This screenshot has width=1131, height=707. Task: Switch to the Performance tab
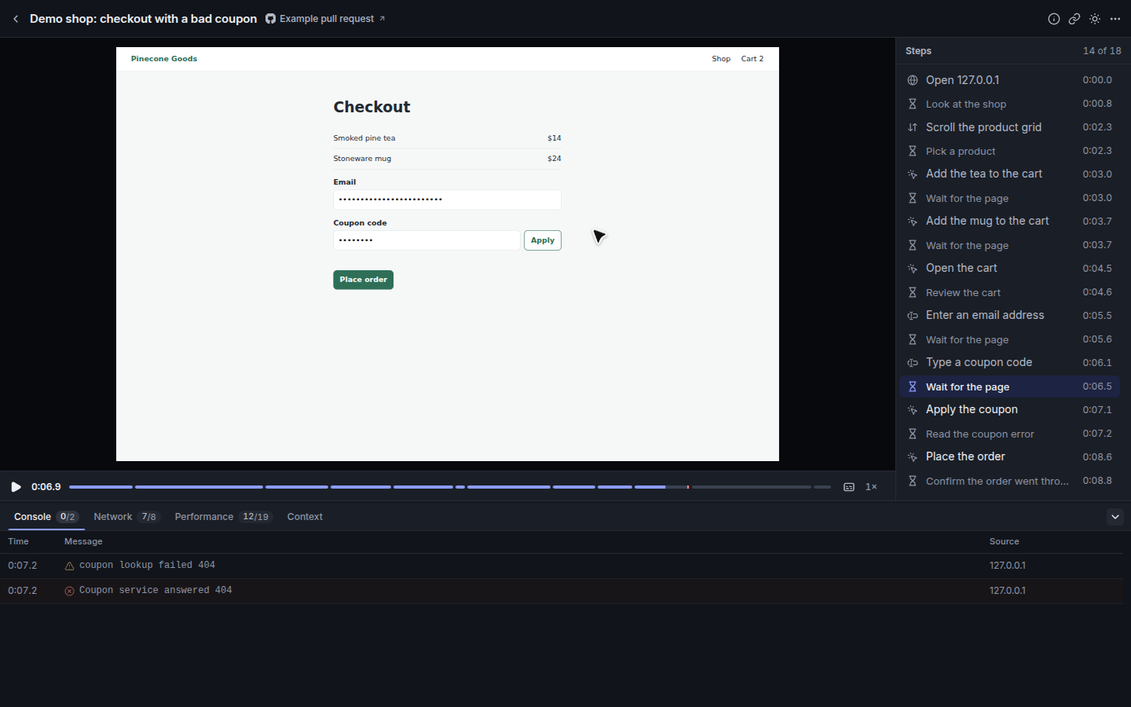click(x=223, y=517)
